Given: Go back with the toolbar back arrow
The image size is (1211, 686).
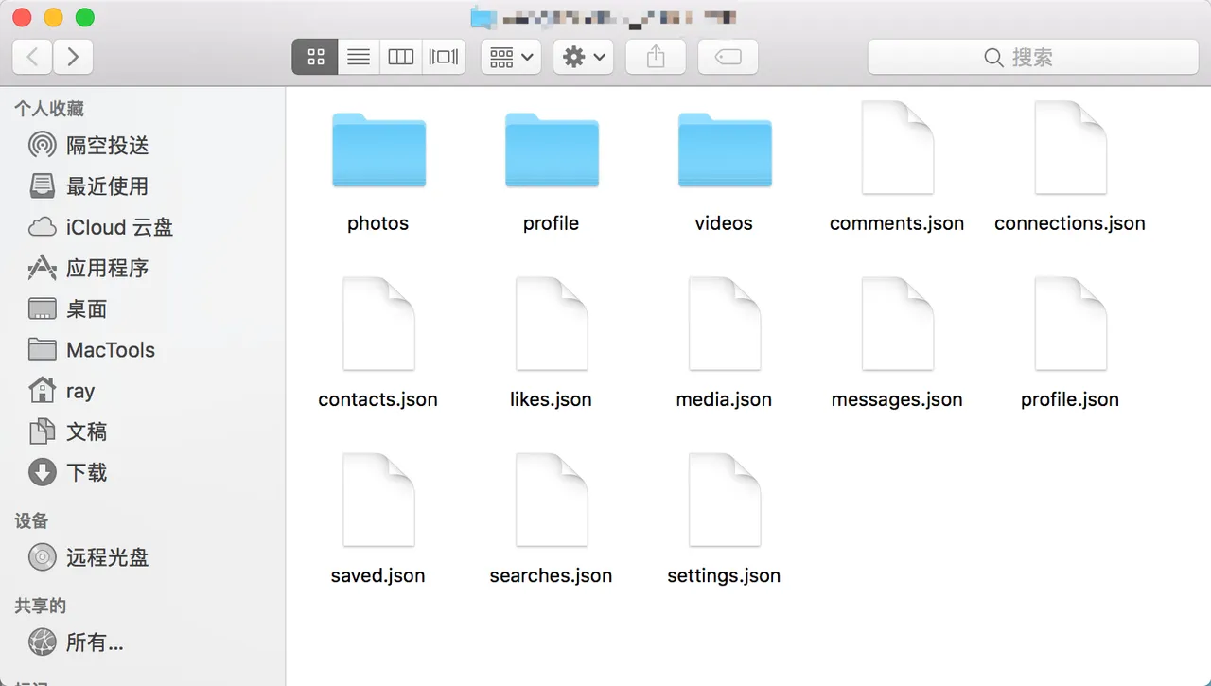Looking at the screenshot, I should 32,57.
